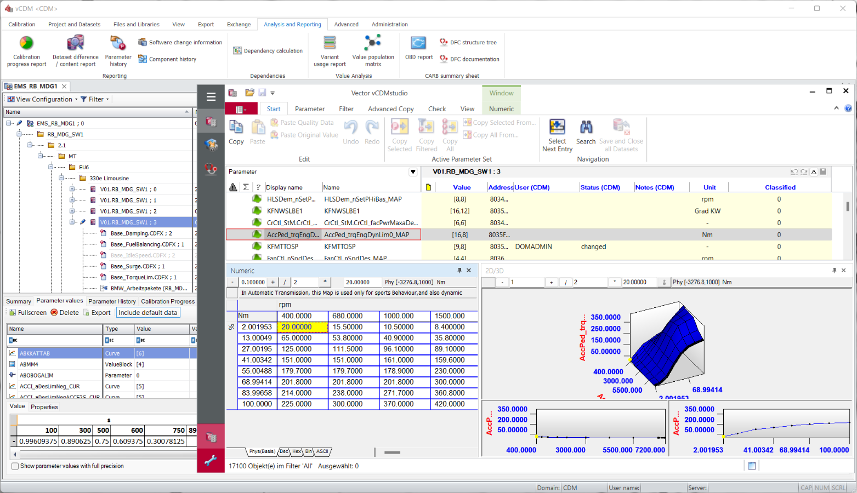This screenshot has height=493, width=857.
Task: Click the wrench icon in vCDMstudio sidebar
Action: point(211,461)
